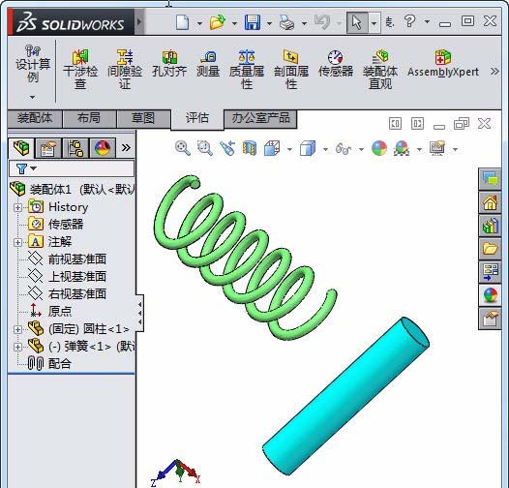The height and width of the screenshot is (488, 509).
Task: Open Mass Properties (质量属性)
Action: pos(247,70)
